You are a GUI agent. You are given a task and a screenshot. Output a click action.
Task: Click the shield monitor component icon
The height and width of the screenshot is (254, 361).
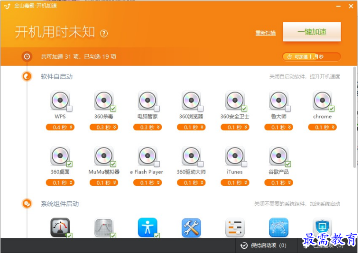(x=322, y=227)
